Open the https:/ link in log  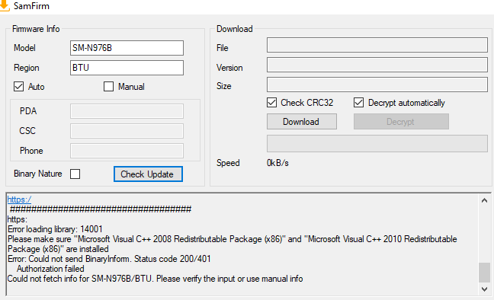[x=19, y=199]
